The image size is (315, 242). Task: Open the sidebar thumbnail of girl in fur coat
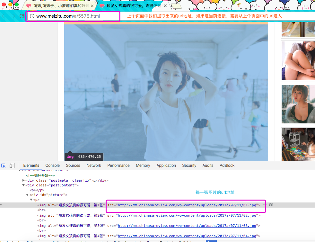(x=298, y=104)
